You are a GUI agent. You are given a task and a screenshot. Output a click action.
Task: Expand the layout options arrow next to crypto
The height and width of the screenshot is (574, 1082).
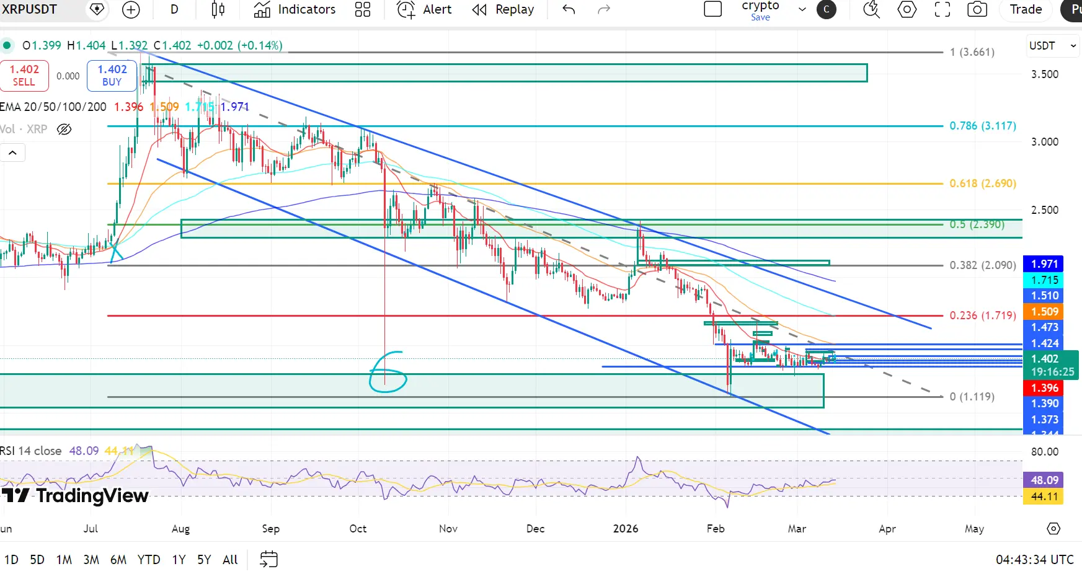click(802, 9)
